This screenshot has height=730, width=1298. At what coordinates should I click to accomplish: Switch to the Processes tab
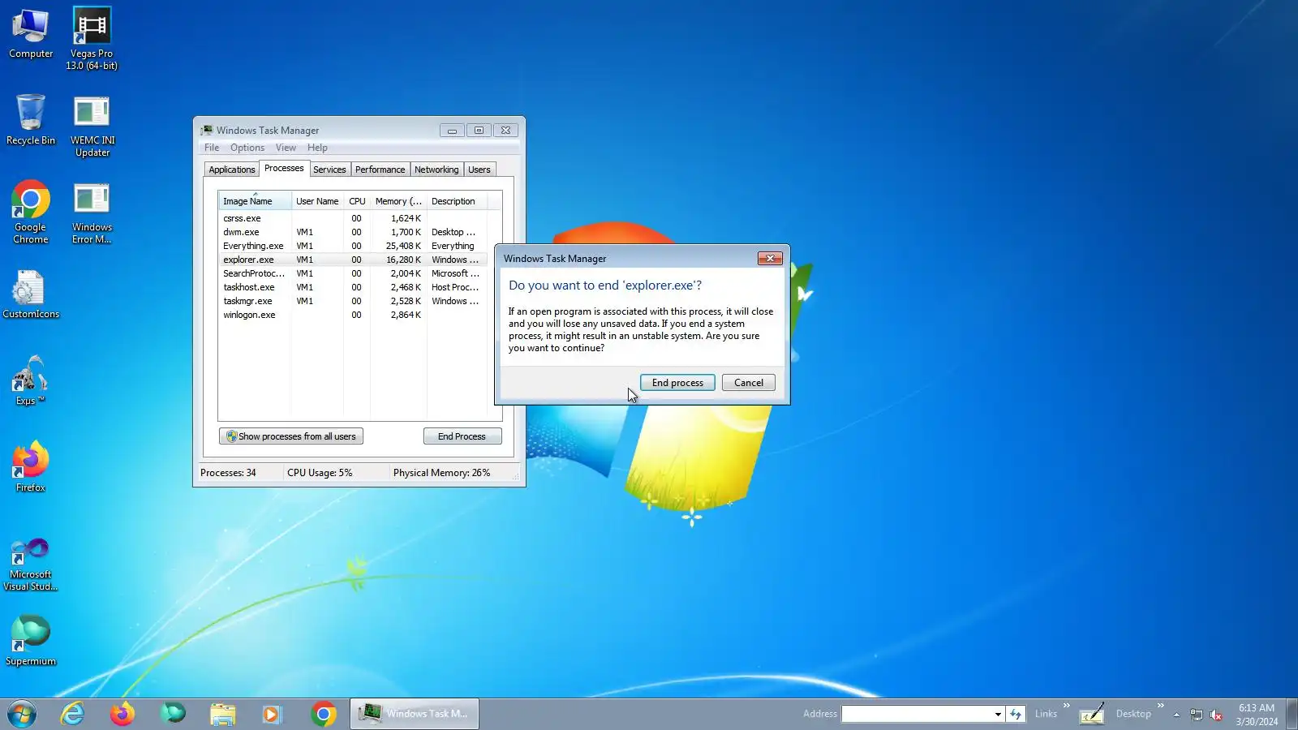(x=284, y=169)
